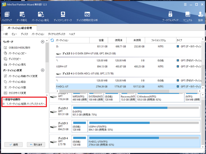This screenshot has height=154, width=206.
Task: Select ディスク 4 (その他) 128 MB block
Action: [x=80, y=141]
